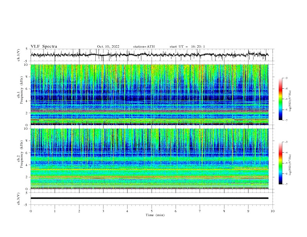
Task: Click time axis tick label '5'
Action: (152, 211)
